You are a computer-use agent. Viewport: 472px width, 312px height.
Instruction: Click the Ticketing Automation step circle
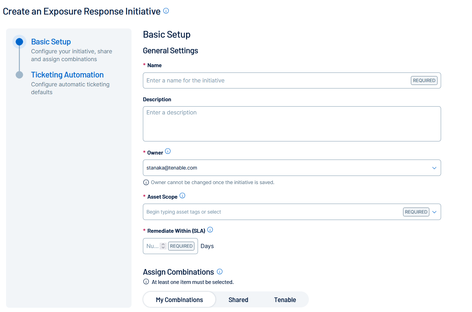[x=20, y=75]
